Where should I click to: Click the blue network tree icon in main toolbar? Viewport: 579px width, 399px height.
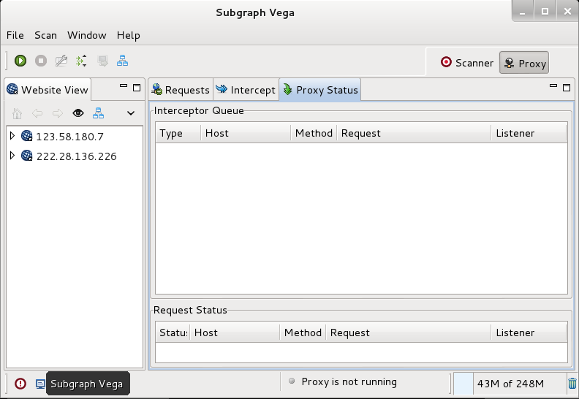tap(122, 61)
